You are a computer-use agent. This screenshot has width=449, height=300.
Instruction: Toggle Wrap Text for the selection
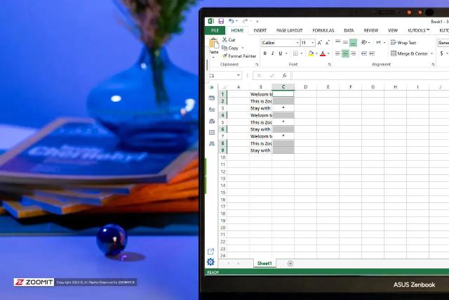(403, 43)
